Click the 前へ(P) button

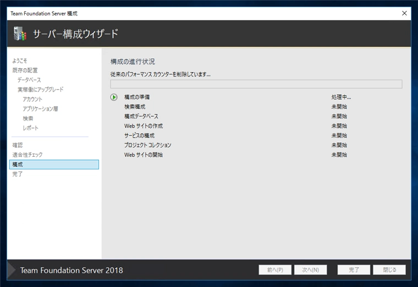click(275, 270)
